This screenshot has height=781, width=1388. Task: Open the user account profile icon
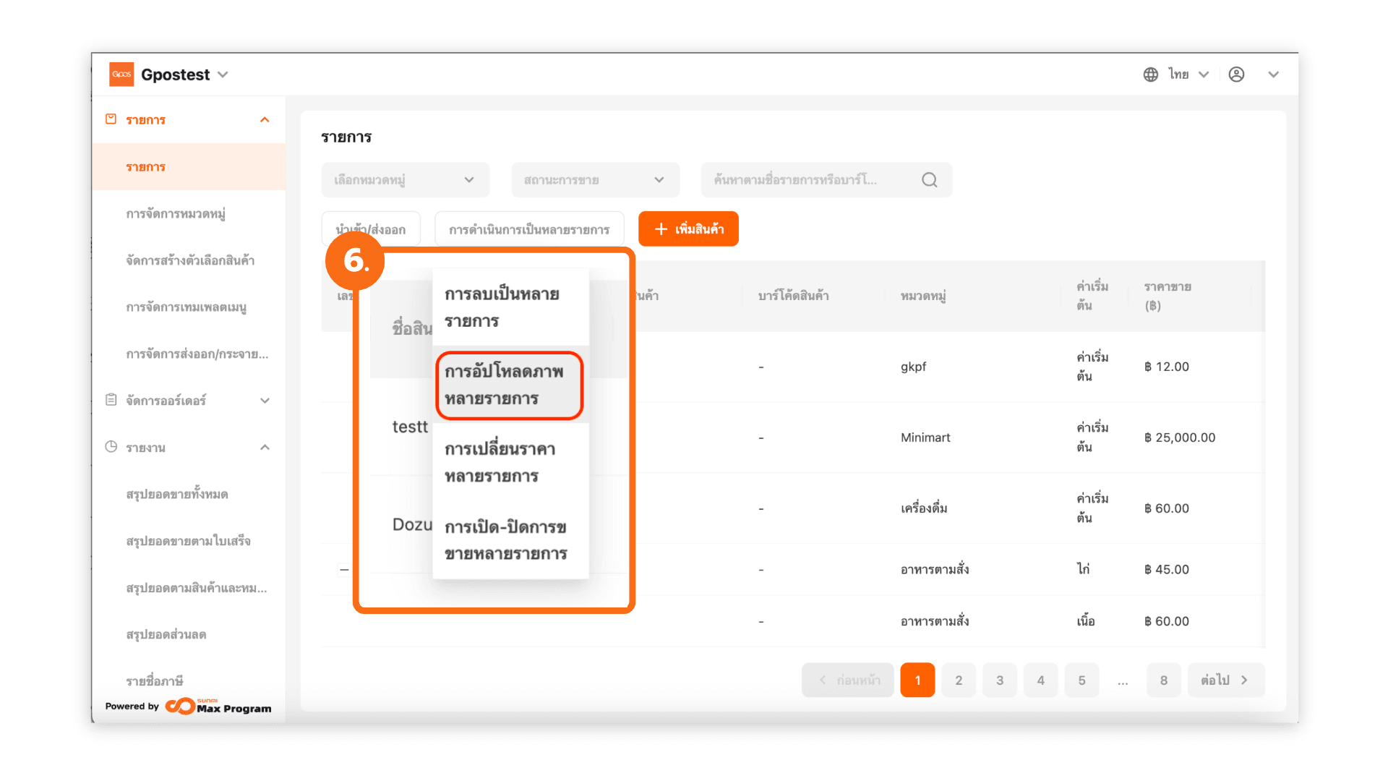1236,74
